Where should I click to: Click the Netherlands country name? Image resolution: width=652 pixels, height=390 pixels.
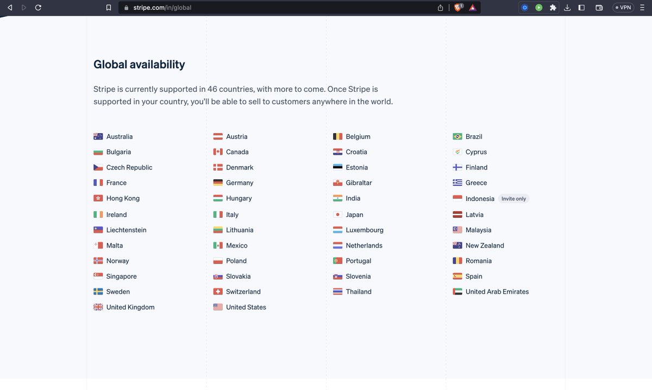(364, 246)
